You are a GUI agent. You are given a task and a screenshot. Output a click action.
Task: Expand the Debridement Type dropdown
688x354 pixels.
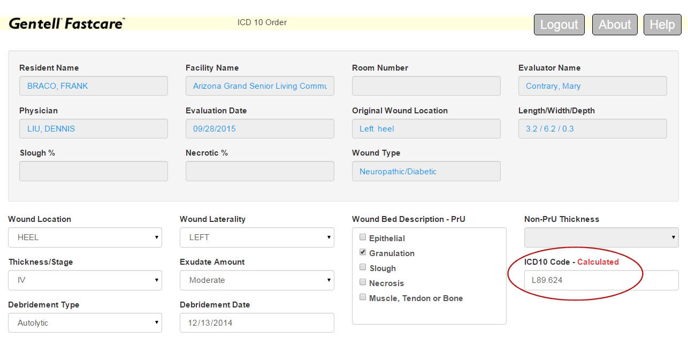pyautogui.click(x=85, y=322)
